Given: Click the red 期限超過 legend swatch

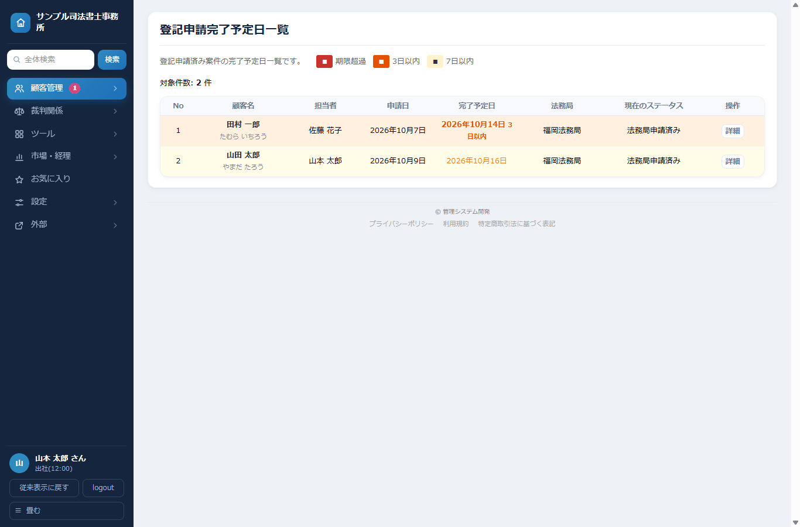Looking at the screenshot, I should tap(324, 61).
